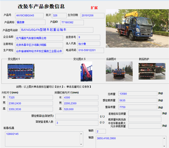169x148 pixels.
Task: Click the 外形尺寸 长 field 7325
Action: click(x=30, y=98)
